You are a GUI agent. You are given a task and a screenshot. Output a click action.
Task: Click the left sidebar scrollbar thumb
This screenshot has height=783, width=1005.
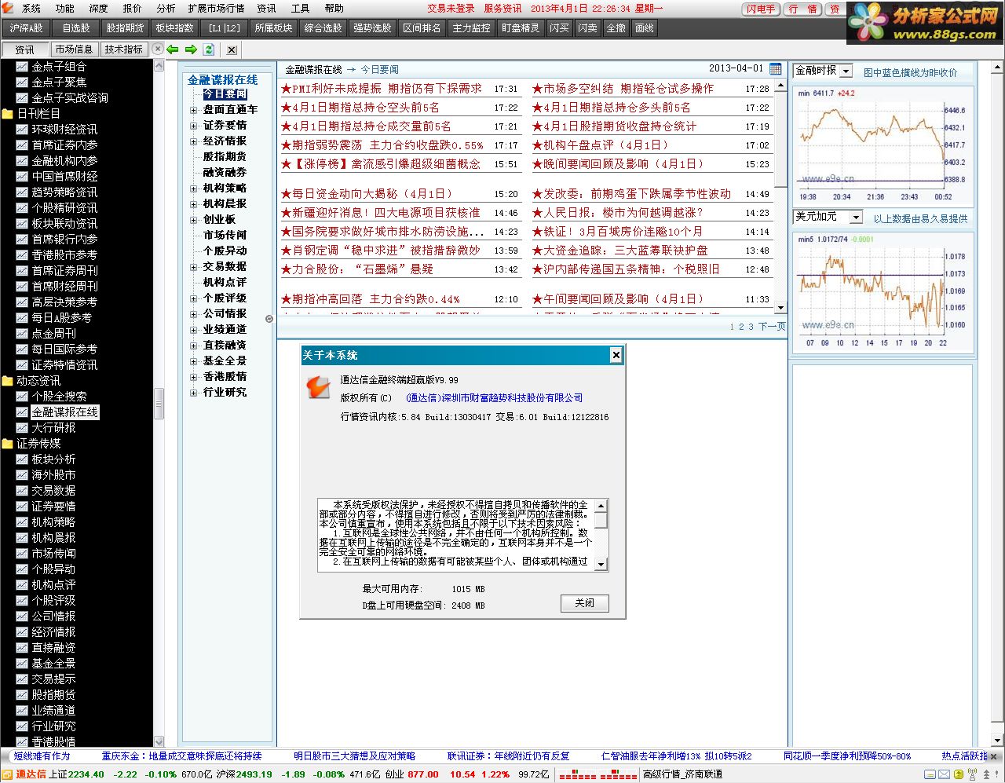pos(159,404)
